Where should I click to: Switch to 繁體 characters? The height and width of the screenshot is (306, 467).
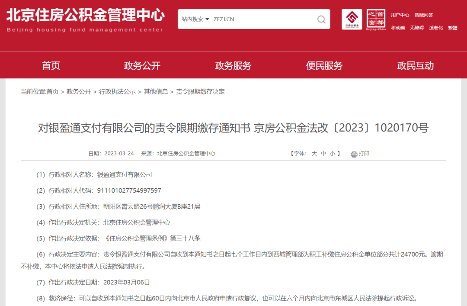pyautogui.click(x=453, y=28)
